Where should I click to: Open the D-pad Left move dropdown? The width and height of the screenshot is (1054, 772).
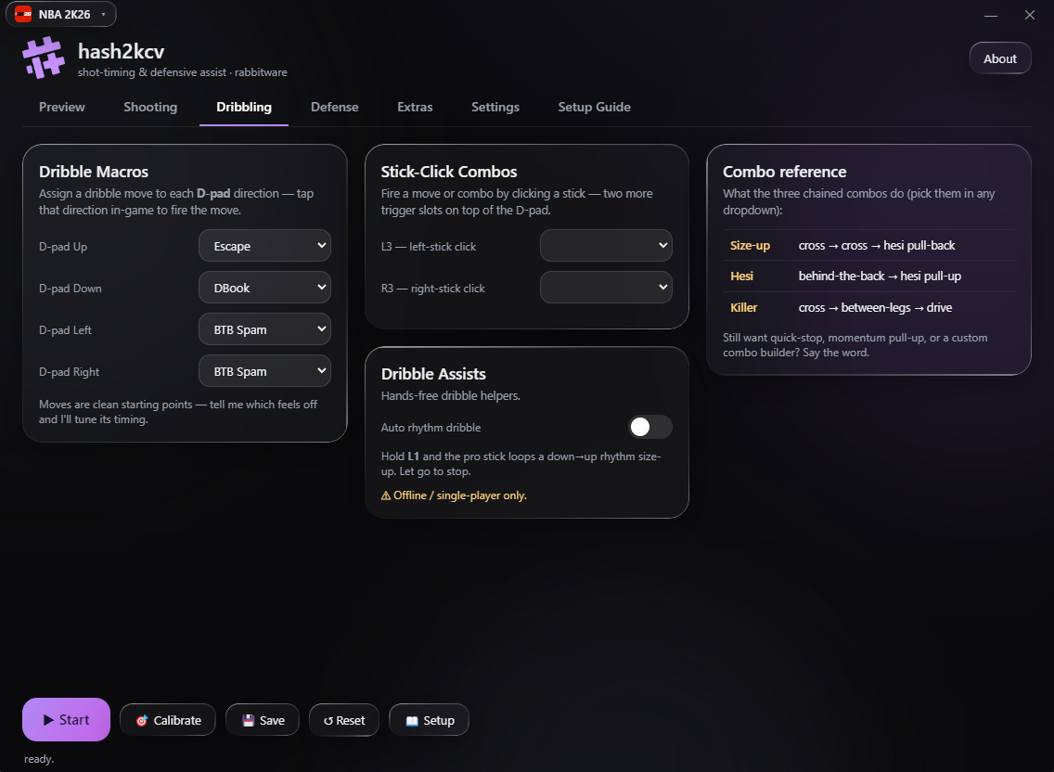point(264,329)
